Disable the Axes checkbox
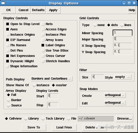 coord(8,29)
